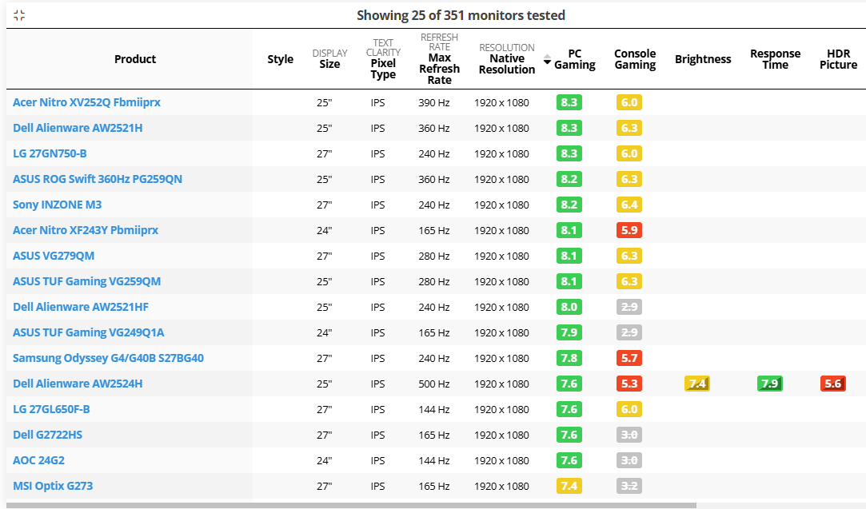Click MSI Optix G273's yellow 7.4 badge
The image size is (866, 509).
[x=569, y=486]
